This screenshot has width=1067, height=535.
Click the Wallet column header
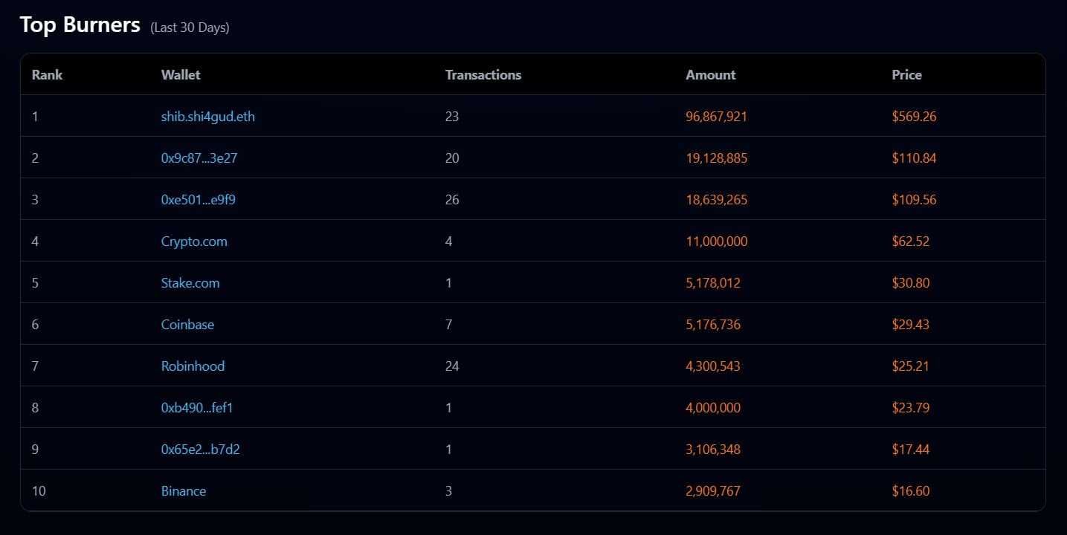click(x=181, y=75)
